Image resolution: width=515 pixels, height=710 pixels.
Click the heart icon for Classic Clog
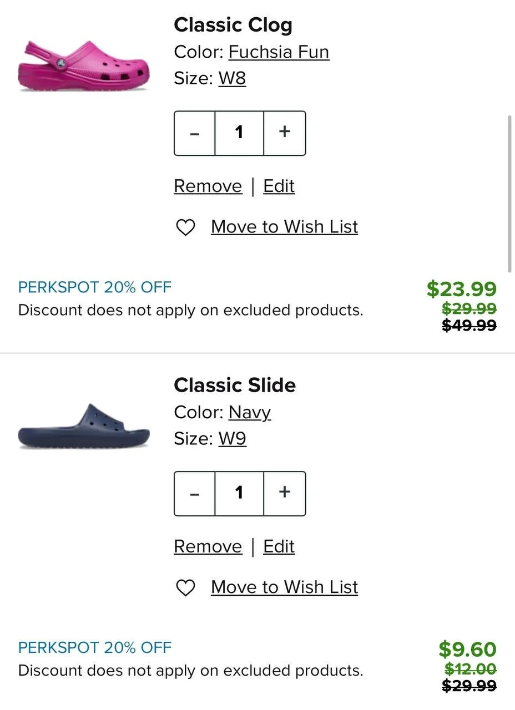point(185,227)
